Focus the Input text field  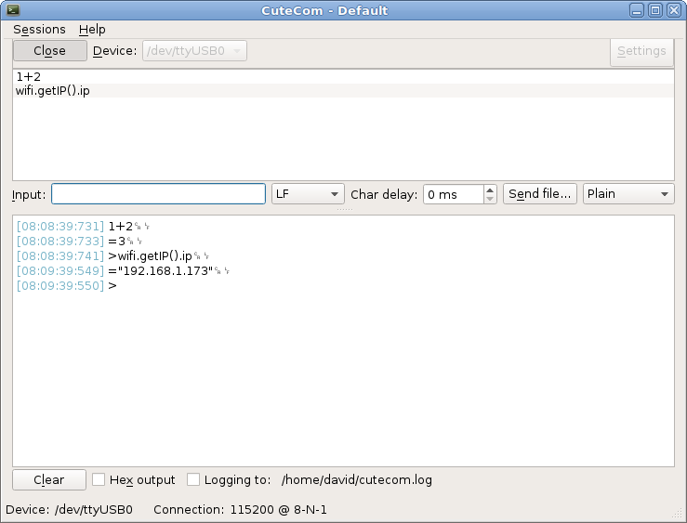tap(158, 194)
